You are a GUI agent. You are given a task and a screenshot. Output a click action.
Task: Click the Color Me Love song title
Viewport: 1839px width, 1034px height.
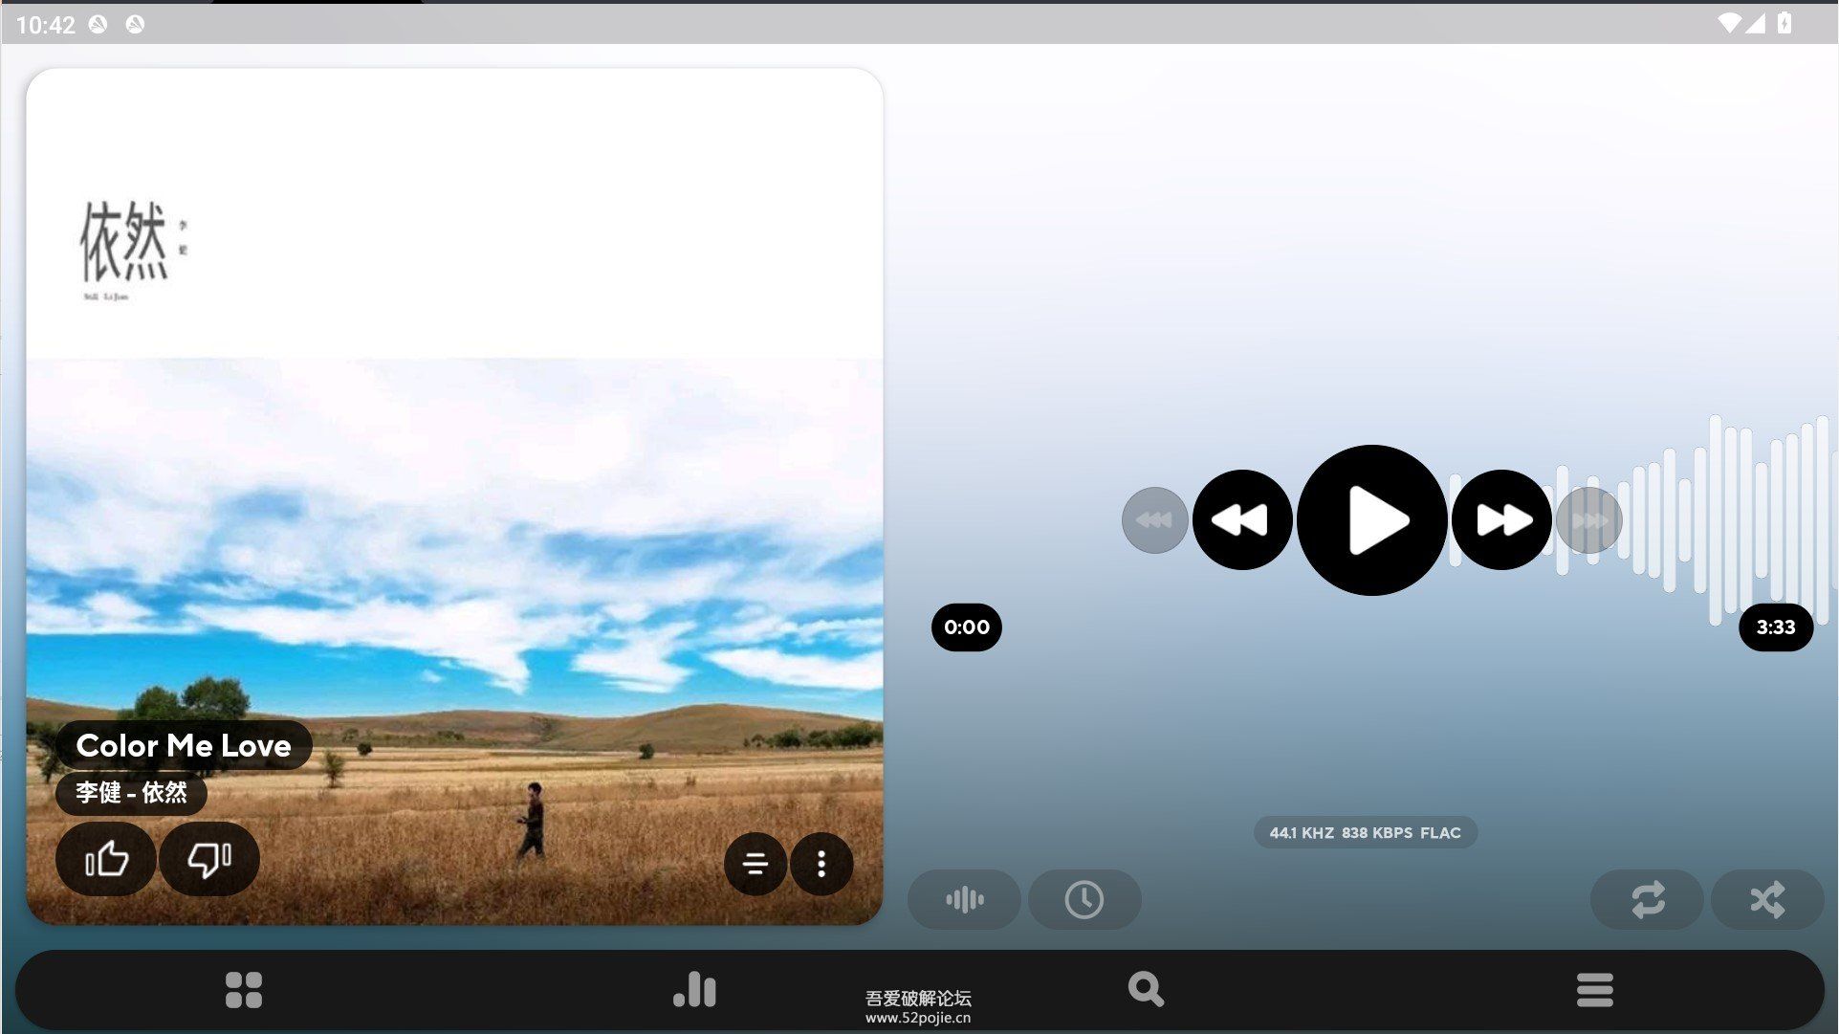coord(184,745)
